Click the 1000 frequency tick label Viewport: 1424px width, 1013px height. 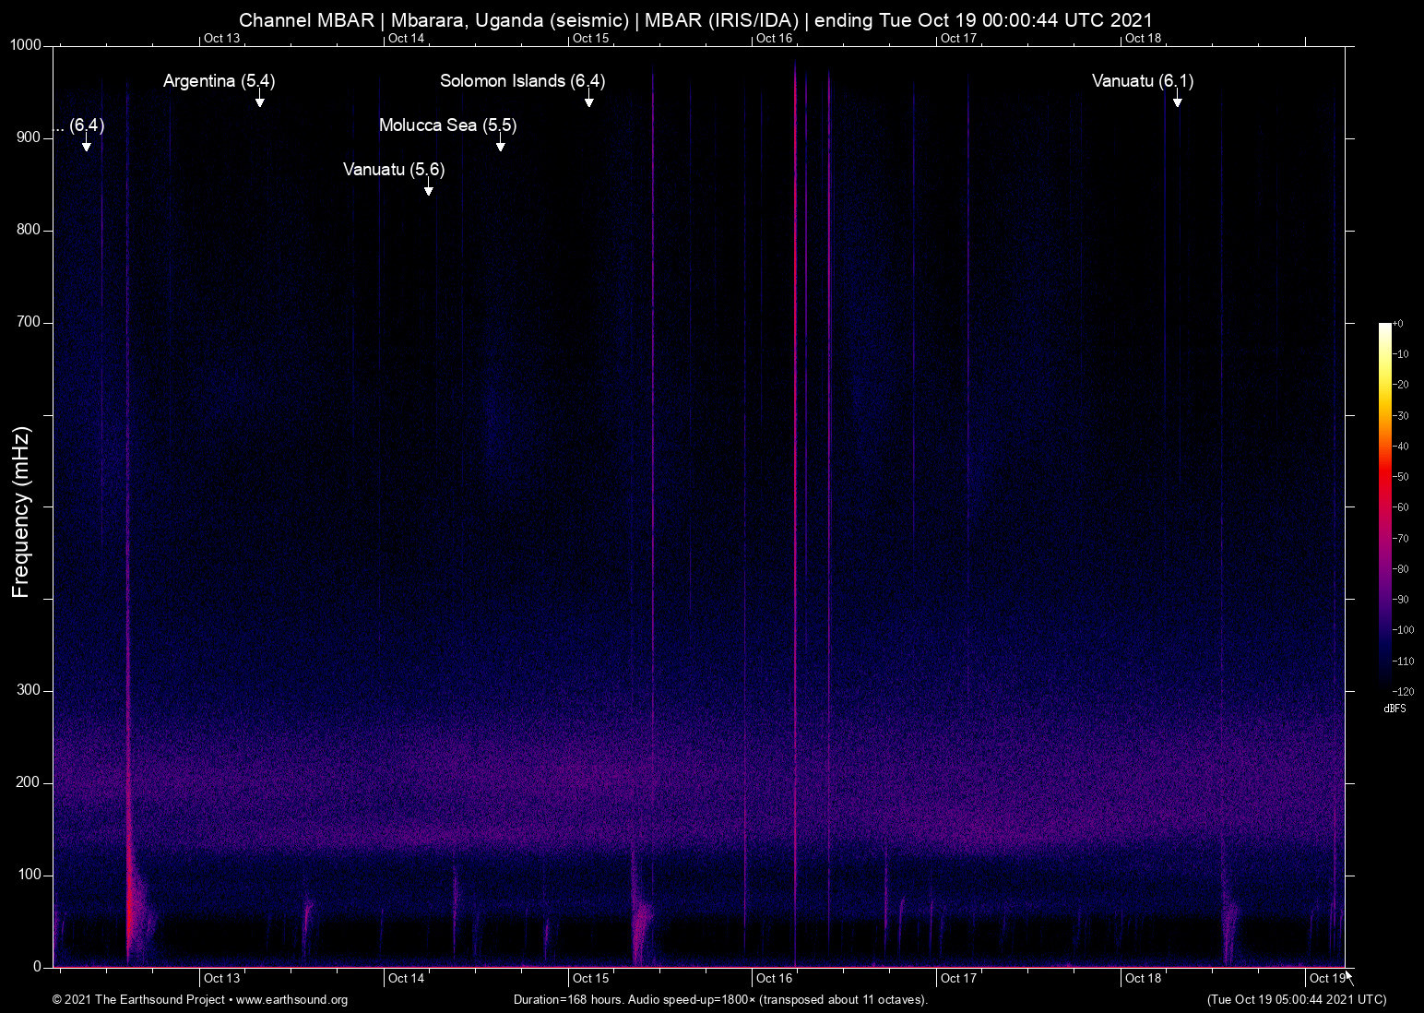(27, 44)
